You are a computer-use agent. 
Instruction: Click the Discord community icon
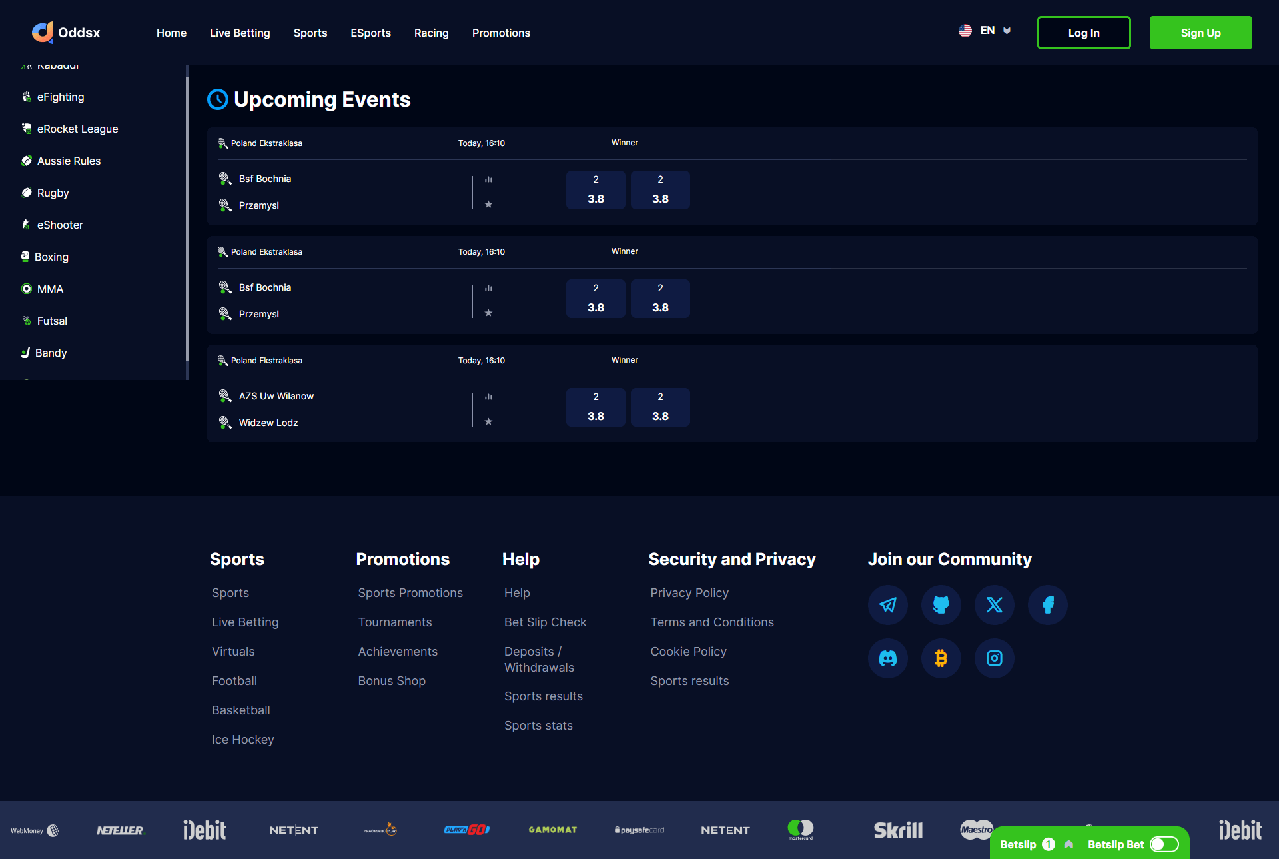[x=887, y=658]
